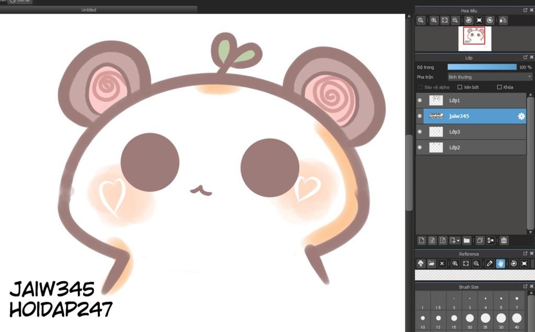Open settings gear for jaiw345 layer

(521, 116)
